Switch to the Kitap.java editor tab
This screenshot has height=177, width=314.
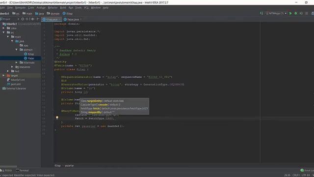click(52, 20)
